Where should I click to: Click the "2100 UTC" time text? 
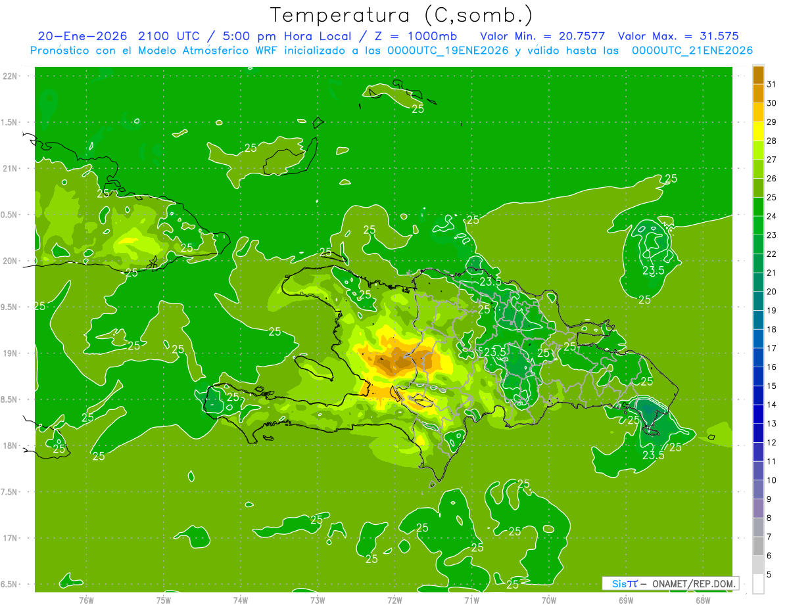click(172, 36)
